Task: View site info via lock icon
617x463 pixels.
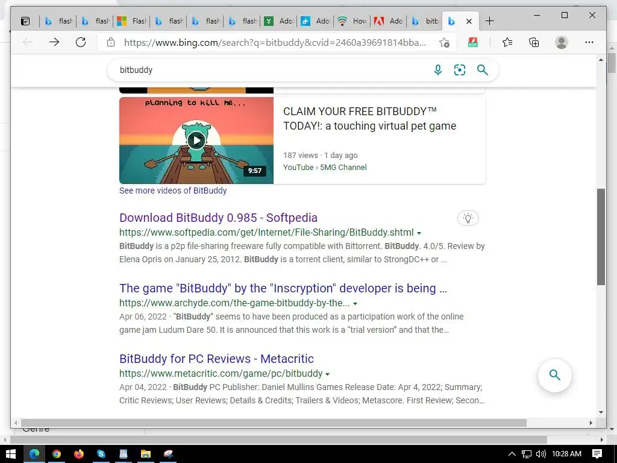Action: click(x=111, y=42)
